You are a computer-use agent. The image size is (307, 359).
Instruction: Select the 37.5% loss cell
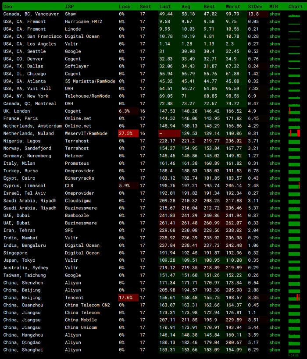[129, 134]
